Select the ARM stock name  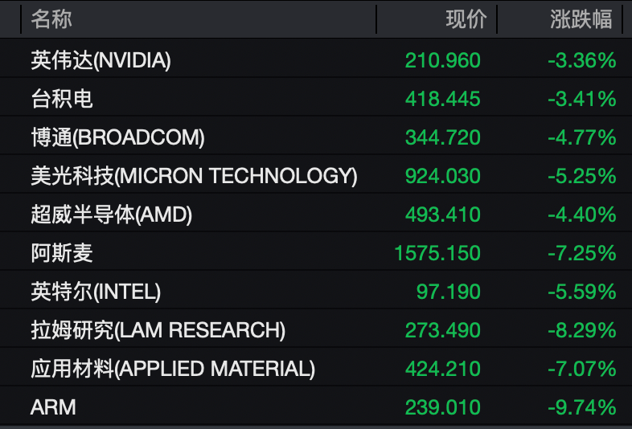(x=53, y=407)
